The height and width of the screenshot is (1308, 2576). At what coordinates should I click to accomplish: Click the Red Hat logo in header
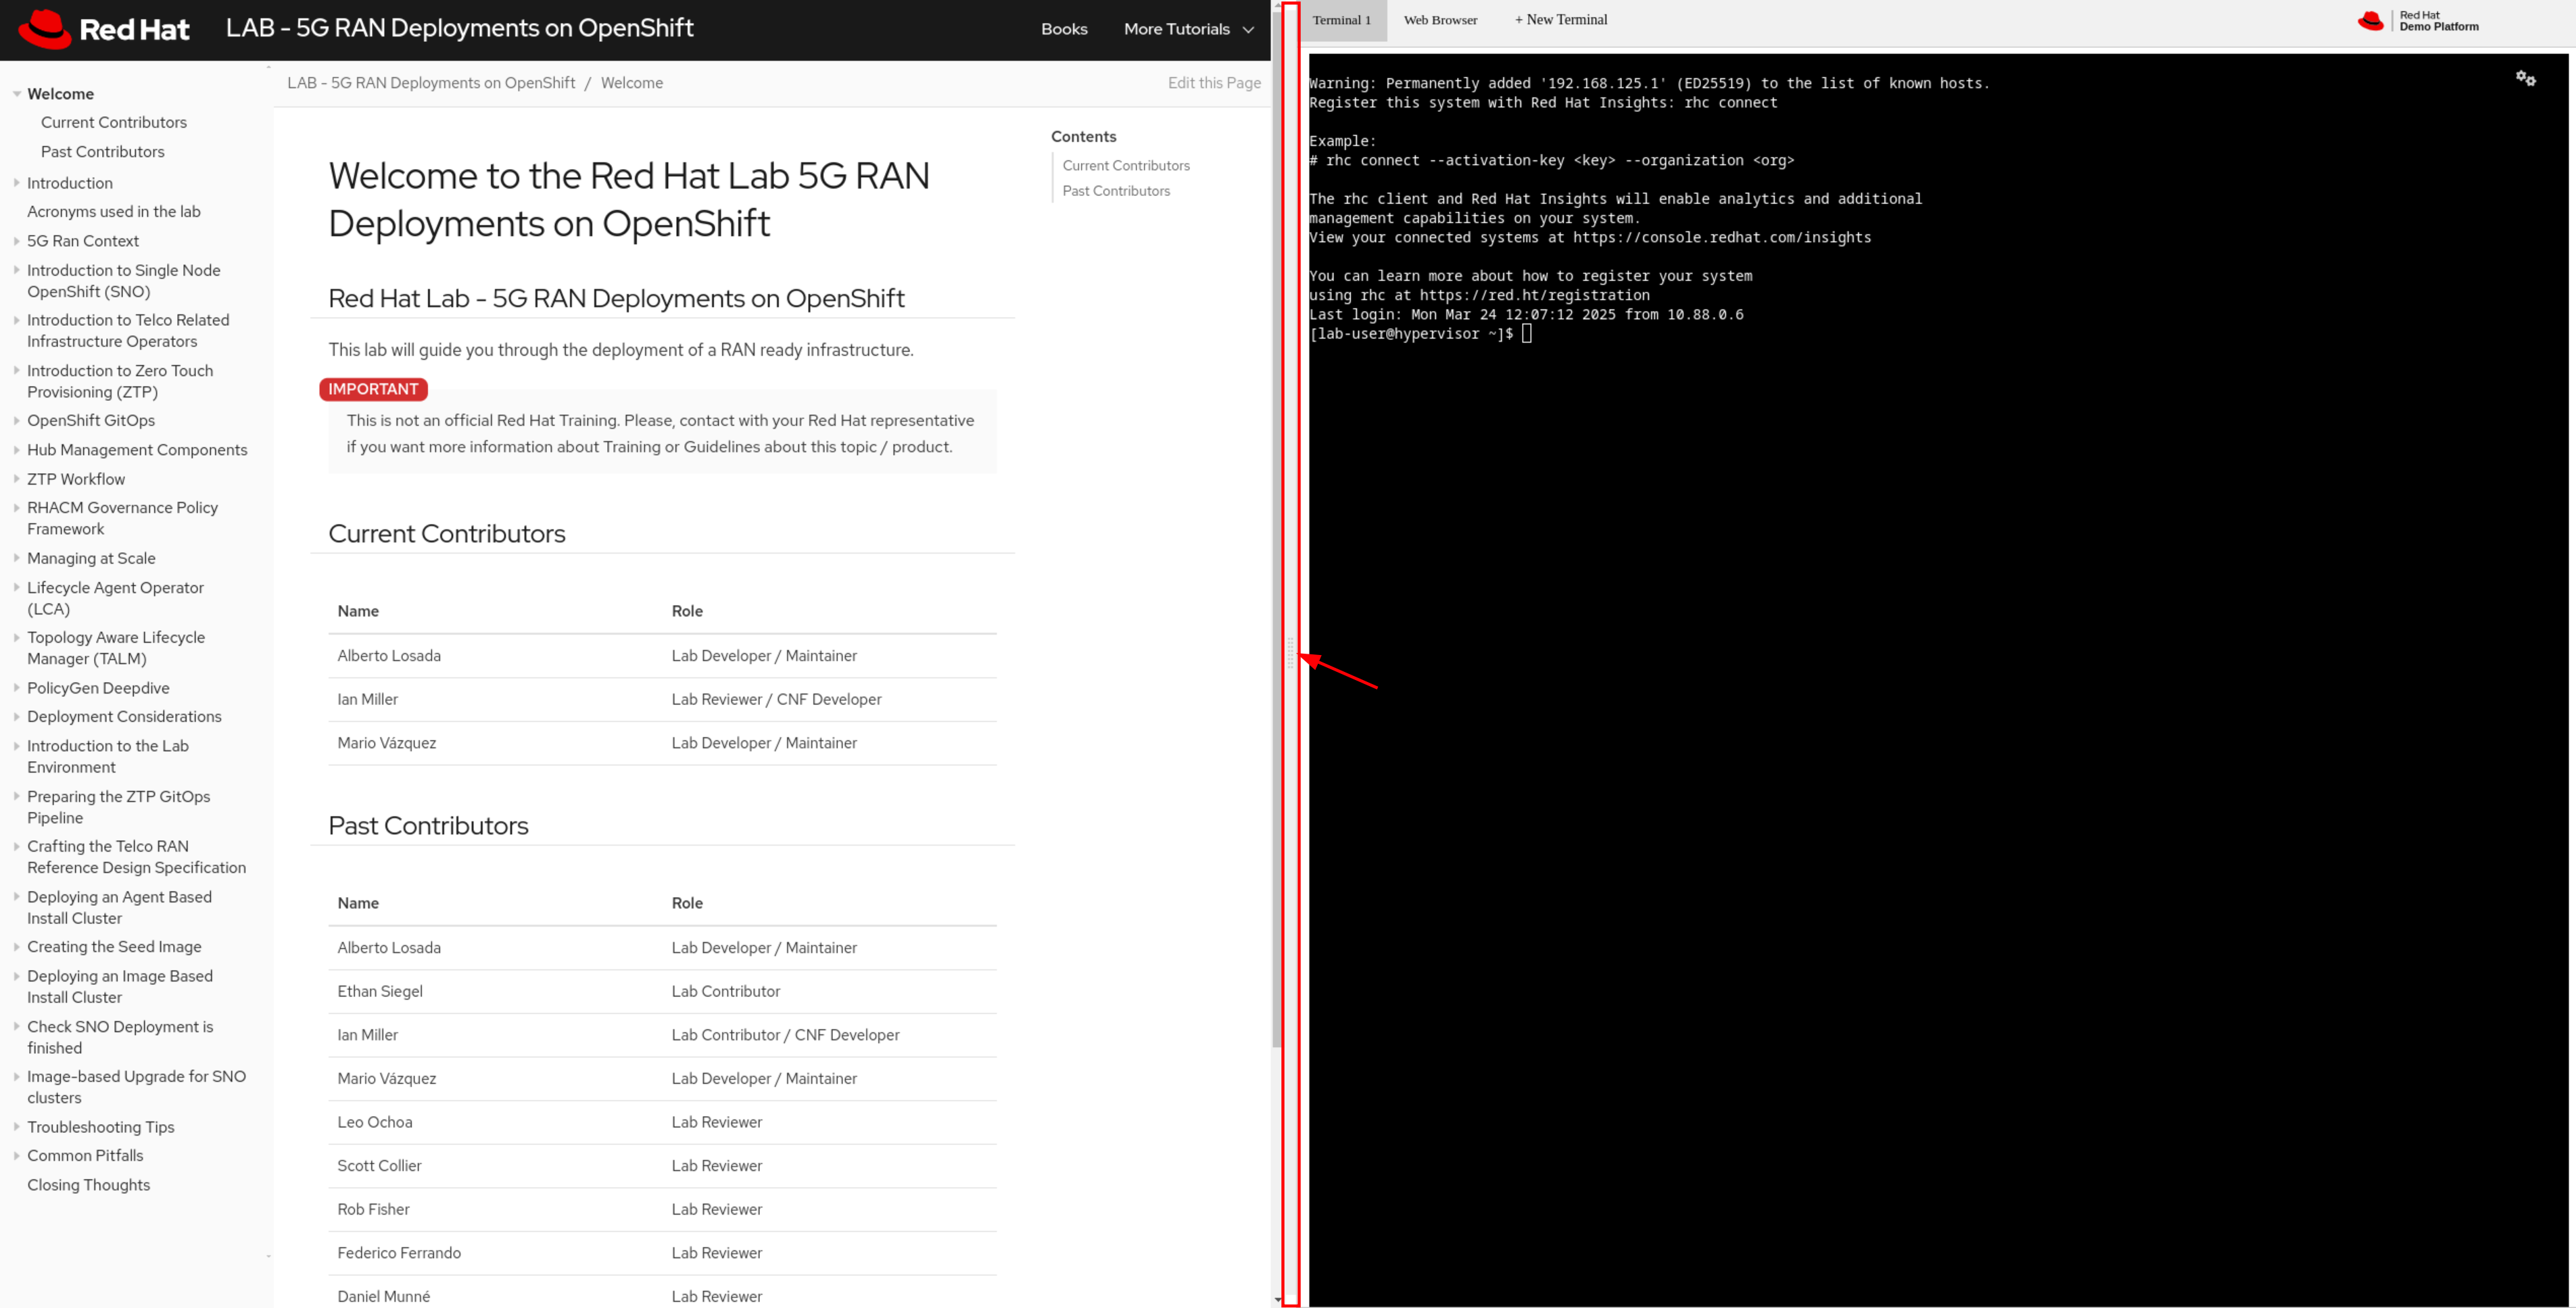click(x=104, y=29)
